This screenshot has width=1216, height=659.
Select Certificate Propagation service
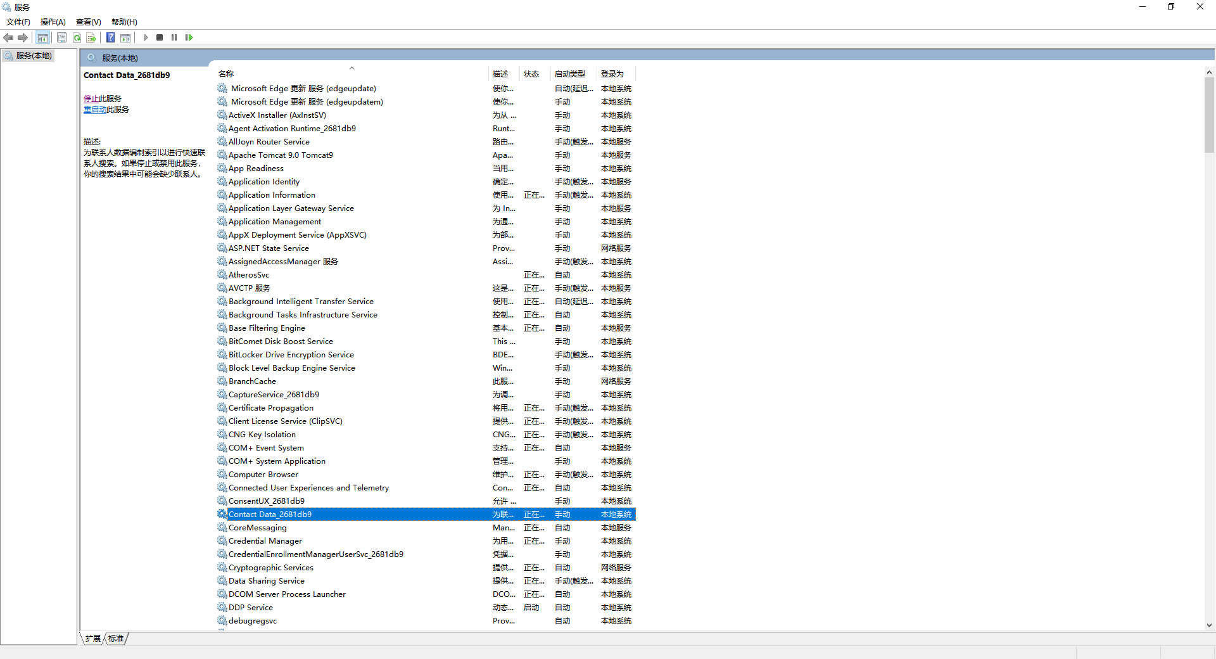click(426, 408)
